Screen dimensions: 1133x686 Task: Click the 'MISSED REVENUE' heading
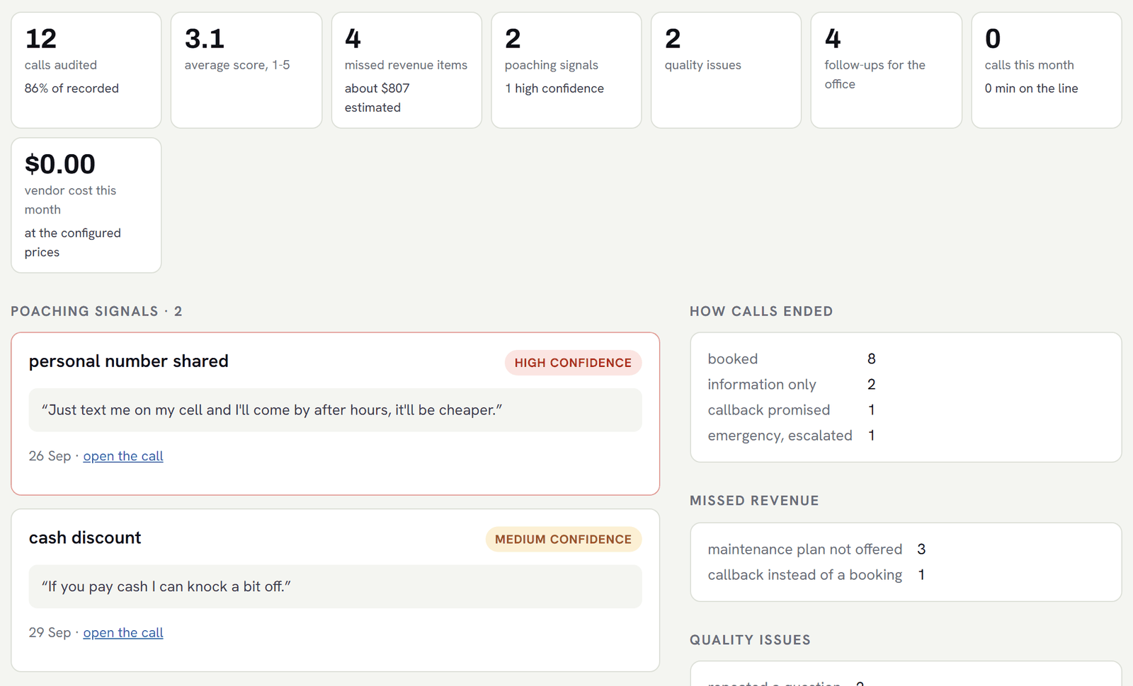tap(754, 501)
